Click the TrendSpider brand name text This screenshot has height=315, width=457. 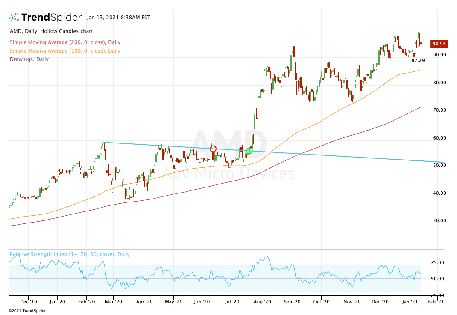pos(51,18)
